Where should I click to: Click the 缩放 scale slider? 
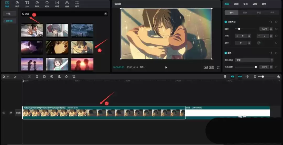tap(245, 29)
